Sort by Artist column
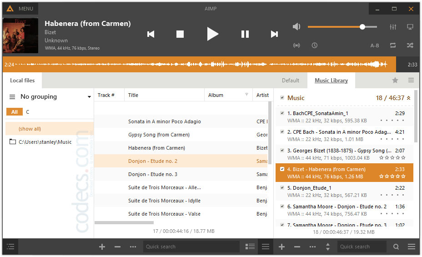This screenshot has width=422, height=257. point(262,95)
